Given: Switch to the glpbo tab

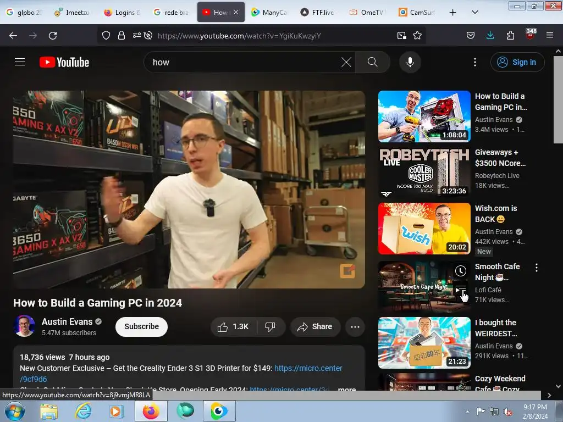Looking at the screenshot, I should 25,12.
